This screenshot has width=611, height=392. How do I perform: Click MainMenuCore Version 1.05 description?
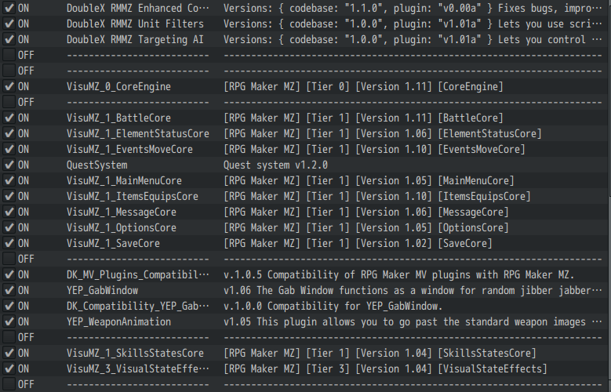point(369,180)
